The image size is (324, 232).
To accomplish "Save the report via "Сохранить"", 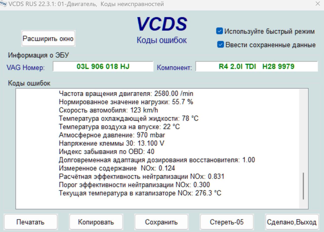I will click(x=161, y=222).
